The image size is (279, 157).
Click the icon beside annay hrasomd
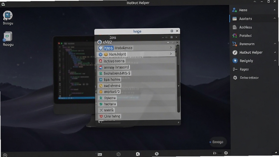(x=100, y=67)
